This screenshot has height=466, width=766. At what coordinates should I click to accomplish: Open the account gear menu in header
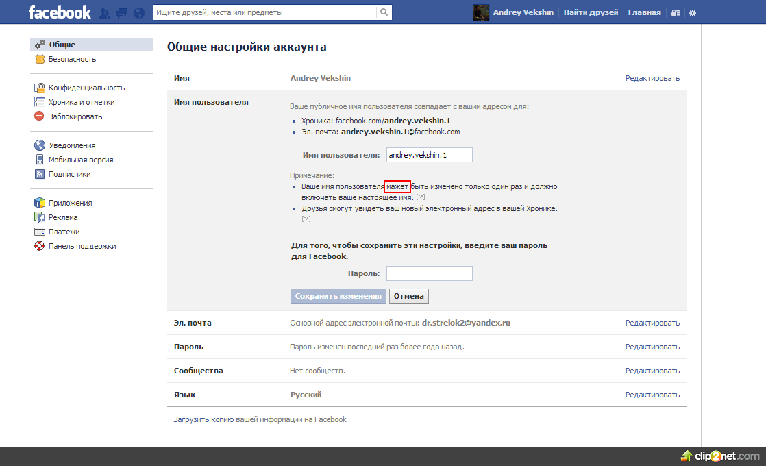coord(693,13)
